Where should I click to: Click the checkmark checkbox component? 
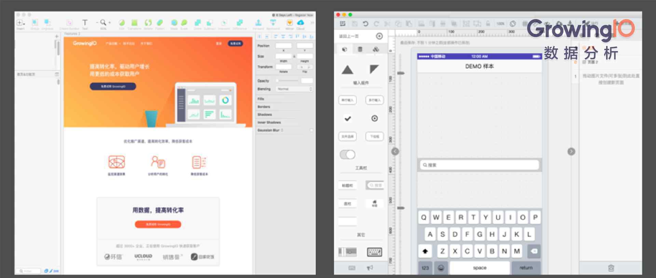point(347,118)
